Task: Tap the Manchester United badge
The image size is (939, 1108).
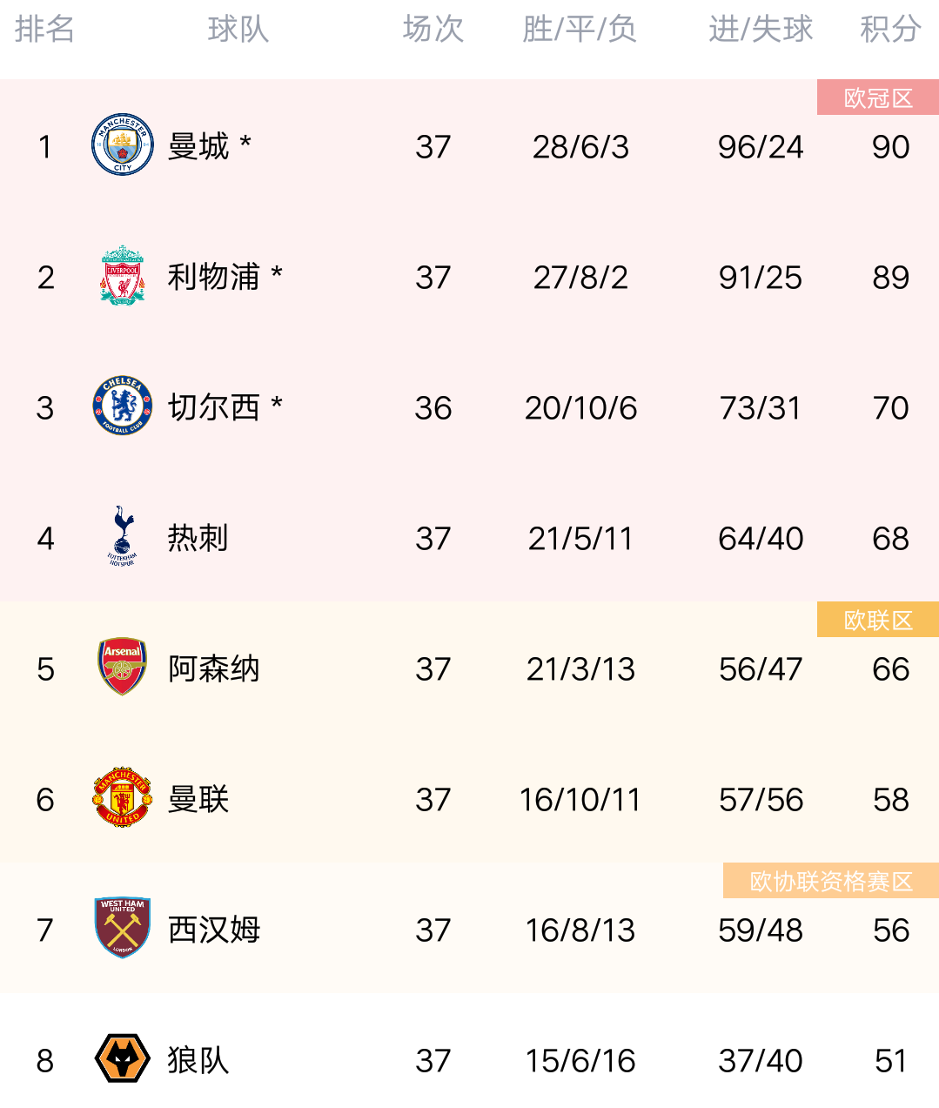Action: tap(123, 797)
